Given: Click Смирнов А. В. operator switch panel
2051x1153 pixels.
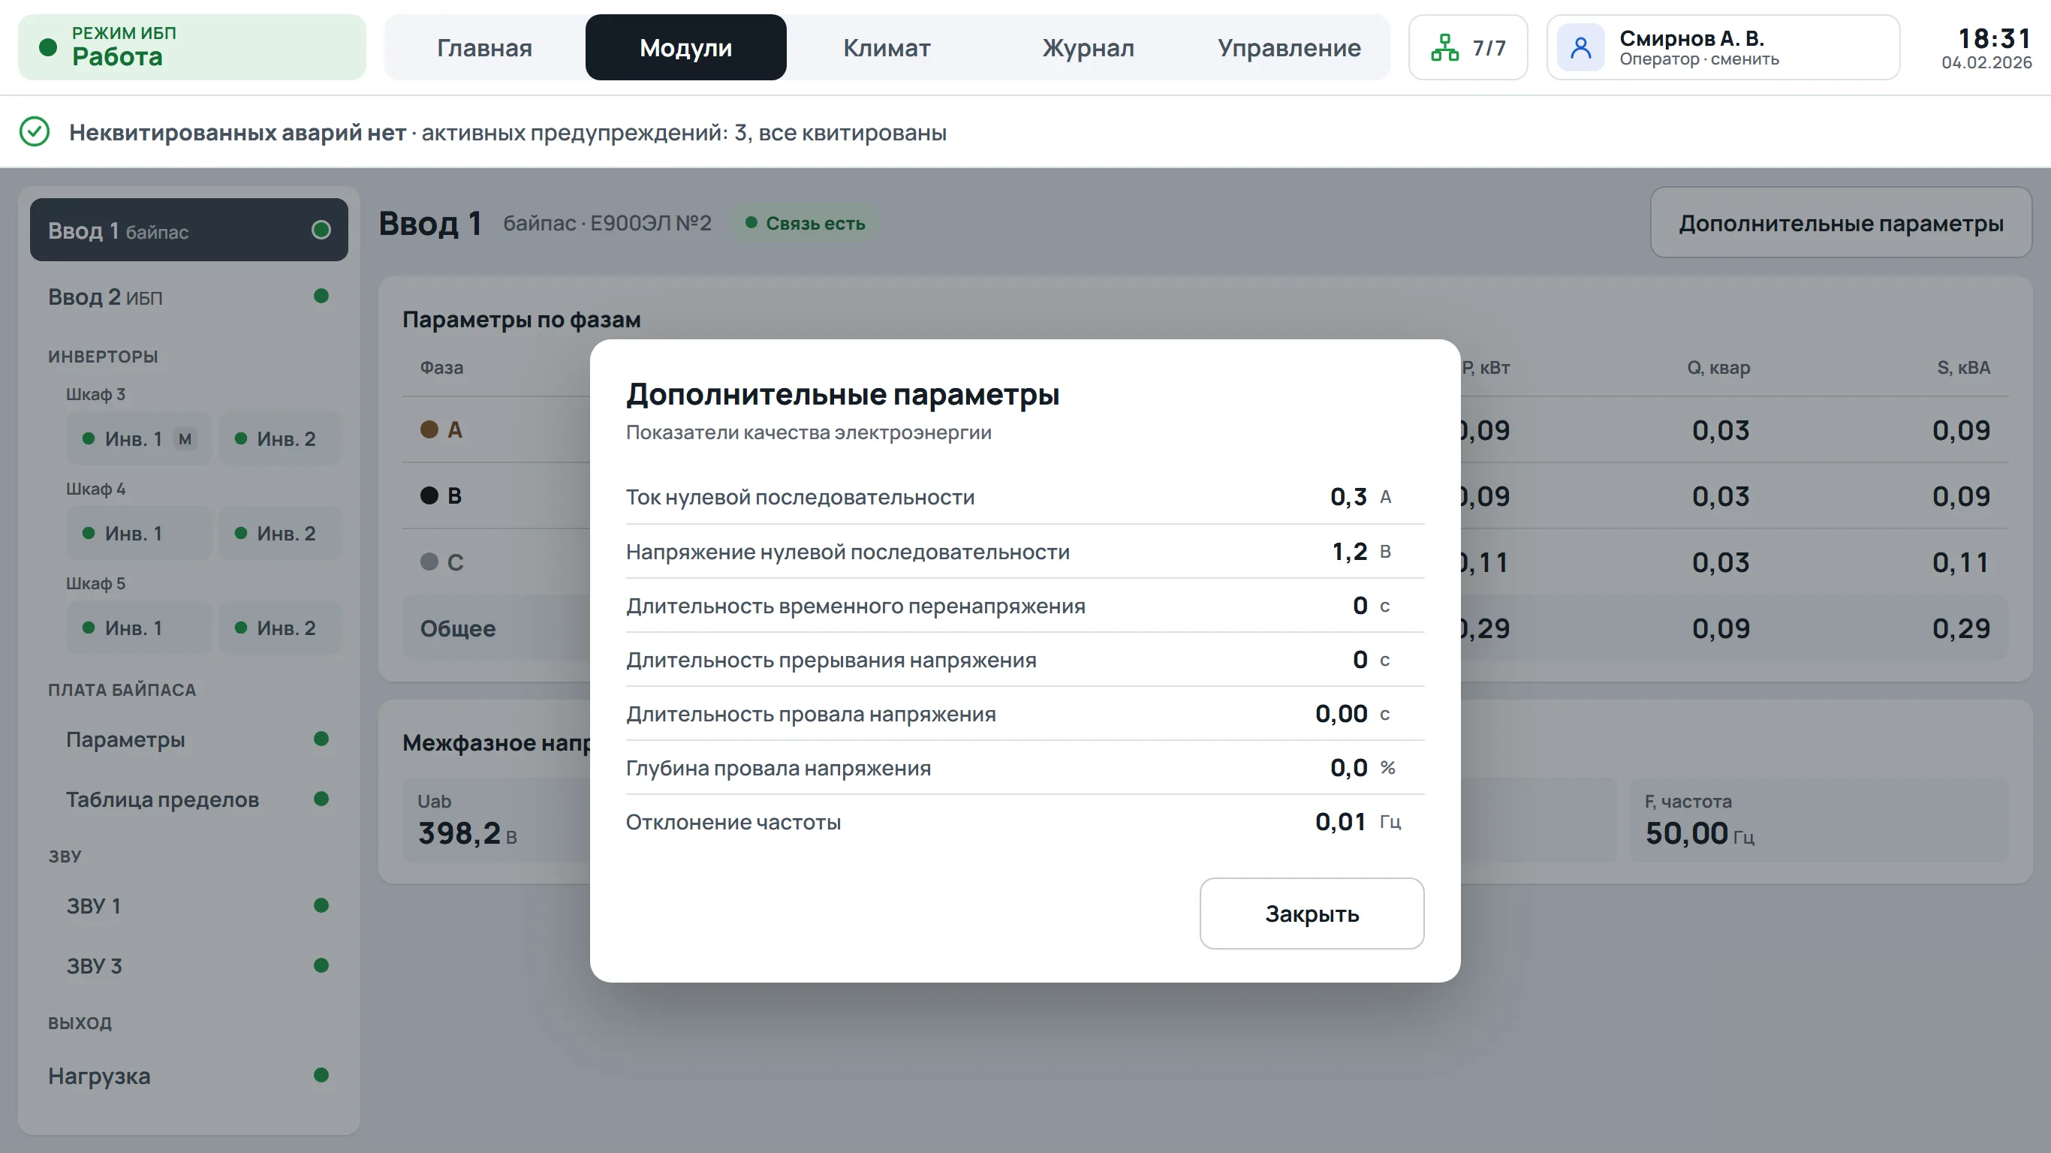Looking at the screenshot, I should click(x=1722, y=48).
